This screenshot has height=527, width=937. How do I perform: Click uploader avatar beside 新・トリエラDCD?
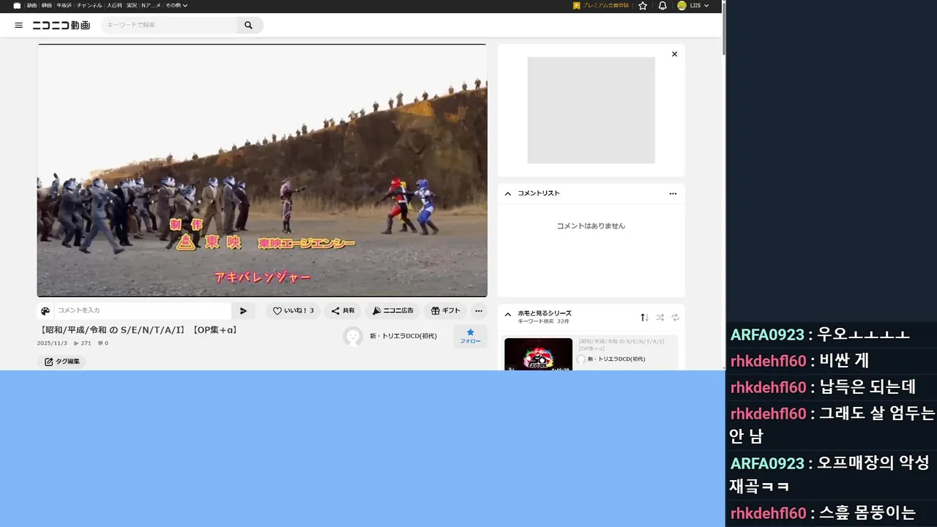pos(353,336)
